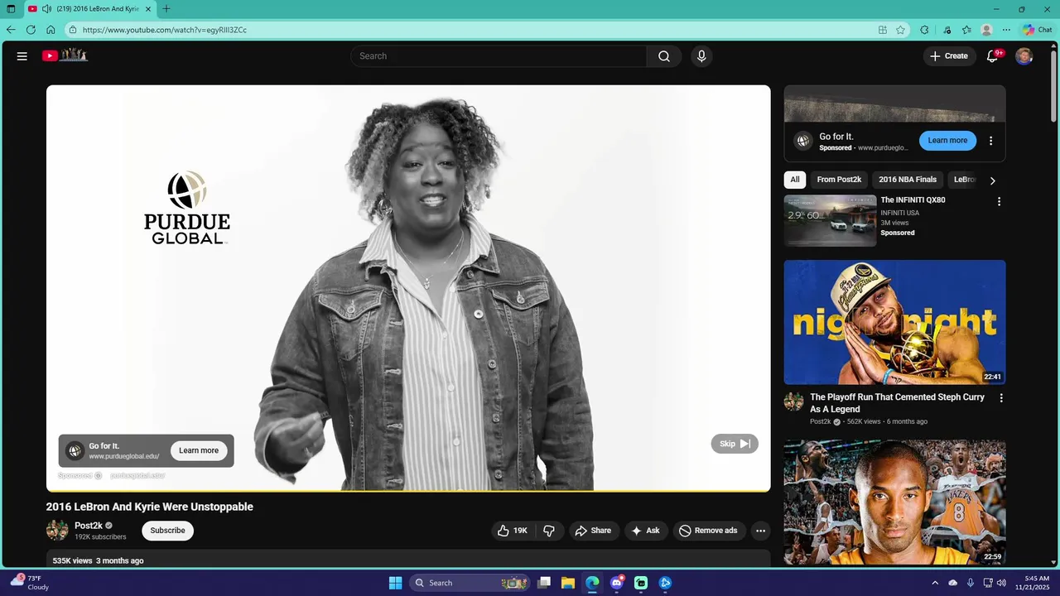Open more actions ellipsis under video

coord(760,531)
